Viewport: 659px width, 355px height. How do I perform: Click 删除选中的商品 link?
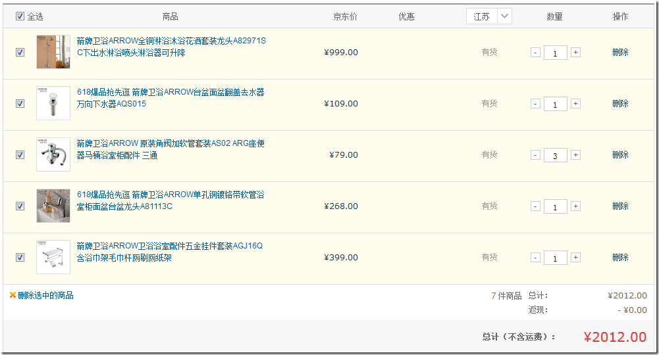point(45,295)
